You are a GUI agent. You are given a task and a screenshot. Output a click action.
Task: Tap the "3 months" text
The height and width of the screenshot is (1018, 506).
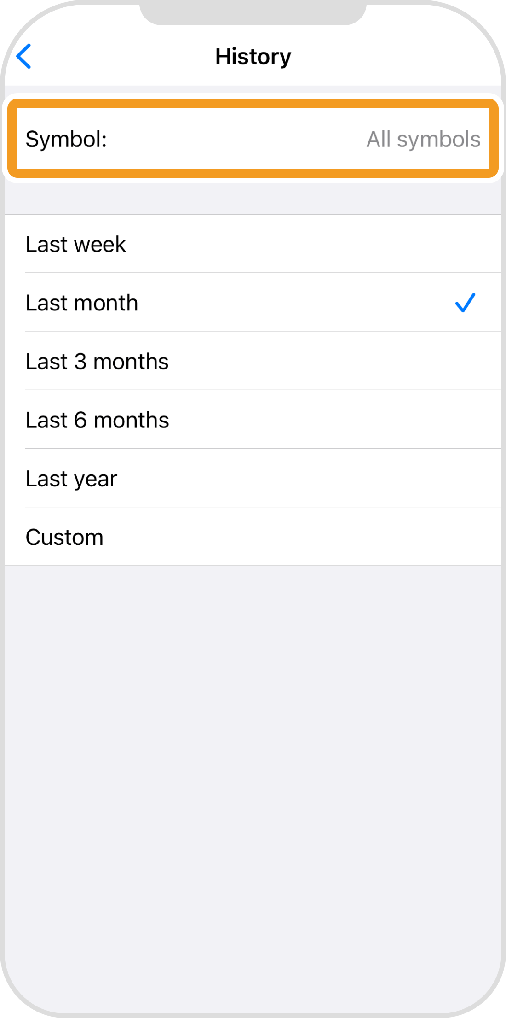pos(121,362)
